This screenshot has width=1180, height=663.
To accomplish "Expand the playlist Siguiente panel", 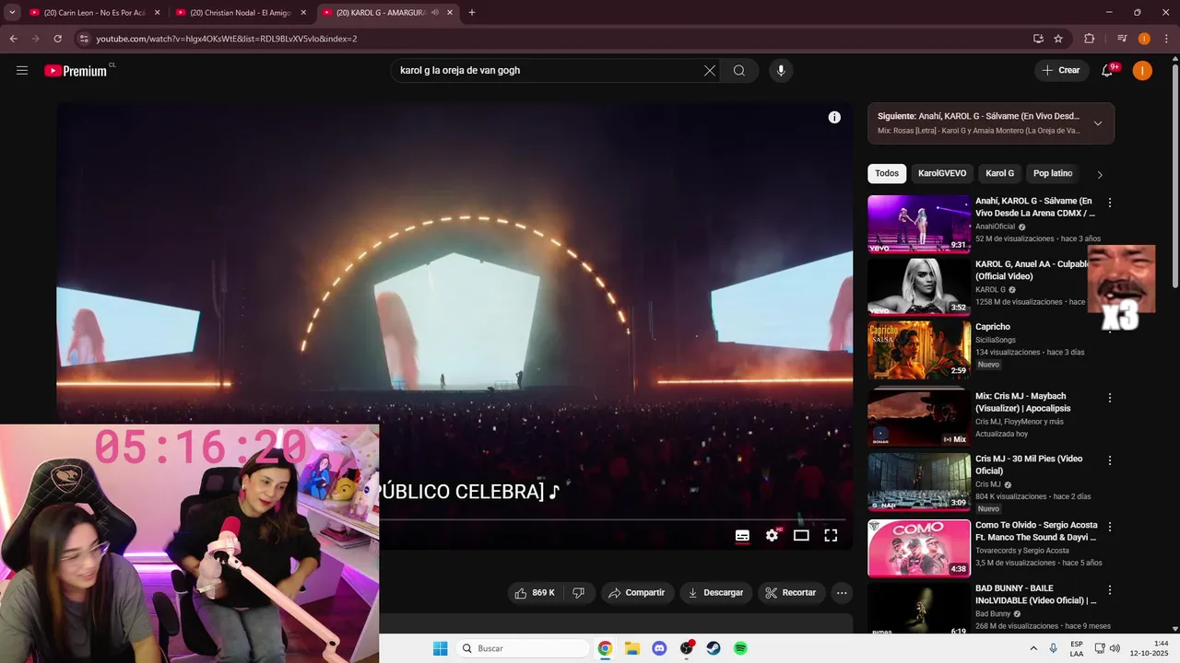I will pyautogui.click(x=1098, y=123).
